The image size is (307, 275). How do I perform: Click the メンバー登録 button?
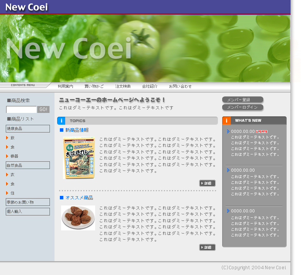point(242,100)
